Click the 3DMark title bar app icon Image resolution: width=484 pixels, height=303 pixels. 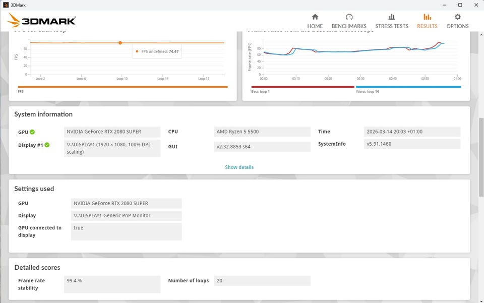[6, 5]
